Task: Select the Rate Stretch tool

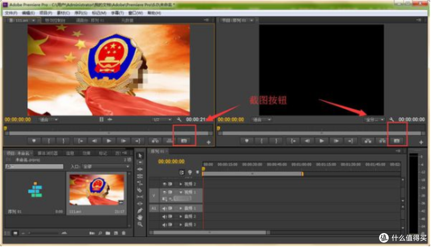Action: tap(140, 183)
